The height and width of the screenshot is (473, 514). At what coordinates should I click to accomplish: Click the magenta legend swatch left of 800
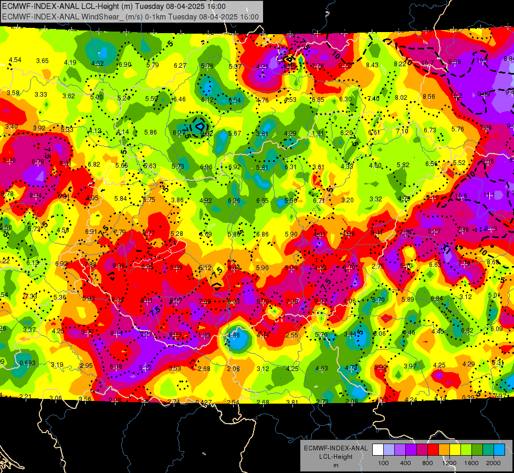(422, 450)
